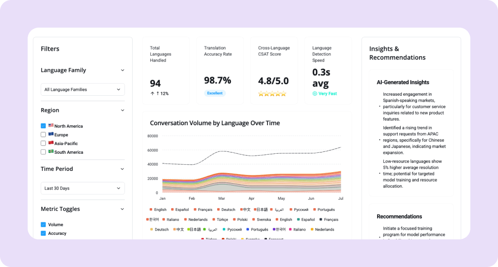Click the Brazil flag icon beside South America
The image size is (498, 267).
(x=51, y=152)
